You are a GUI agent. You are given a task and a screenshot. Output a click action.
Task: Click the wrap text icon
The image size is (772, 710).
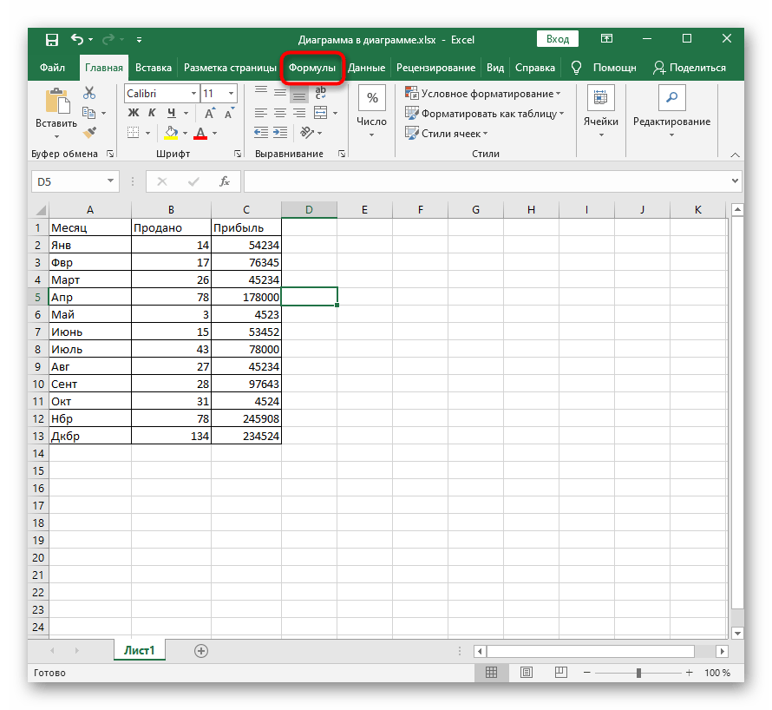(320, 93)
